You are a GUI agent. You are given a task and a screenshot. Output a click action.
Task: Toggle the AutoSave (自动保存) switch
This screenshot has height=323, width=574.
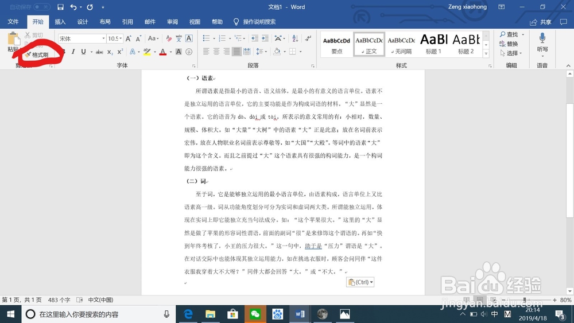coord(42,7)
